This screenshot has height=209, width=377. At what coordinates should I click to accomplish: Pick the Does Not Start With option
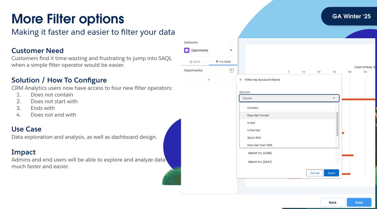[x=287, y=145]
